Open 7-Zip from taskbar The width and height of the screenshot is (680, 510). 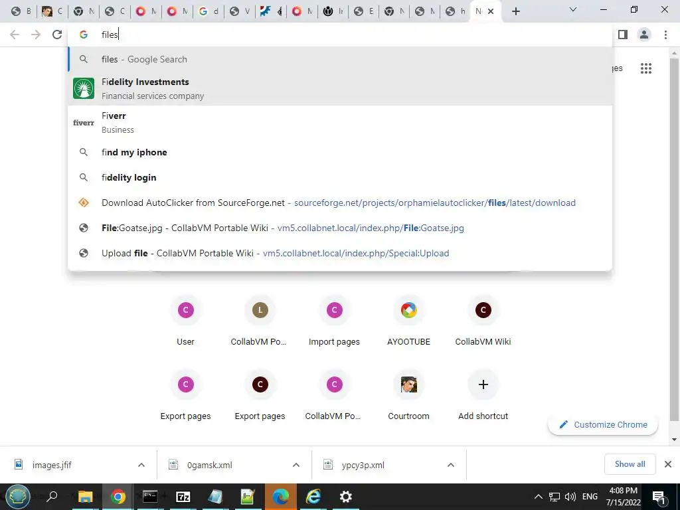coord(183,497)
